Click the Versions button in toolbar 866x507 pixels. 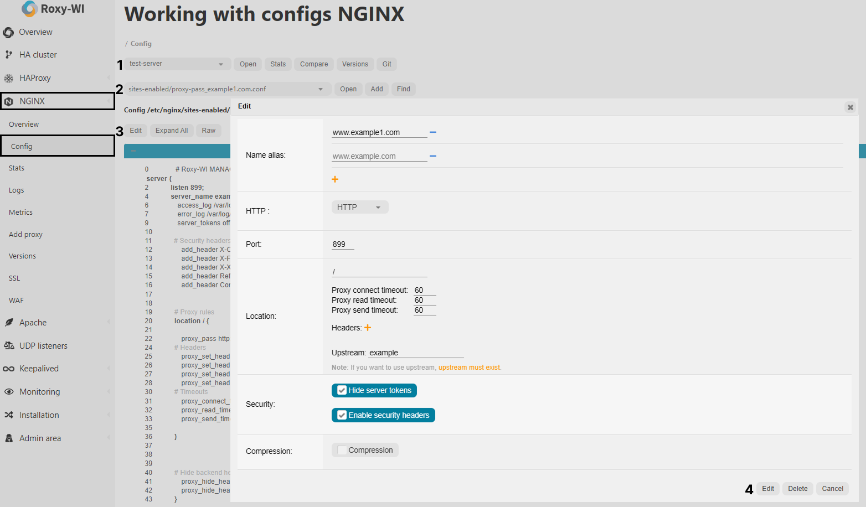pos(355,64)
